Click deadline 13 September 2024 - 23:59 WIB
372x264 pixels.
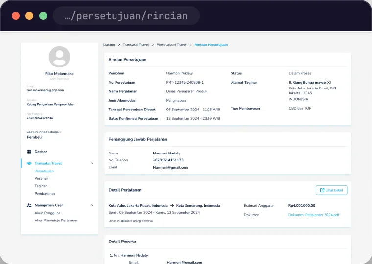[193, 118]
